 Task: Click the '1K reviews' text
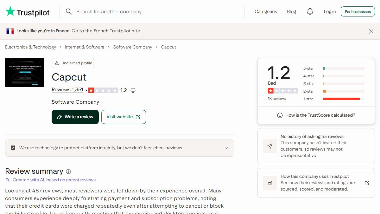277,99
